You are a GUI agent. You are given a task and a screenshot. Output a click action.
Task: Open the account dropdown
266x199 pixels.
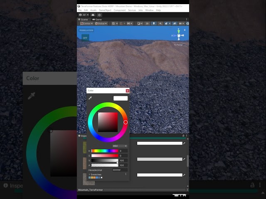tap(84, 15)
